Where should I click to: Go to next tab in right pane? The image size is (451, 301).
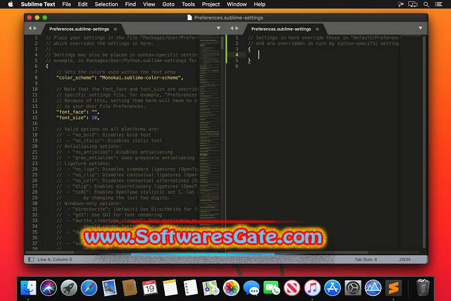tap(237, 28)
